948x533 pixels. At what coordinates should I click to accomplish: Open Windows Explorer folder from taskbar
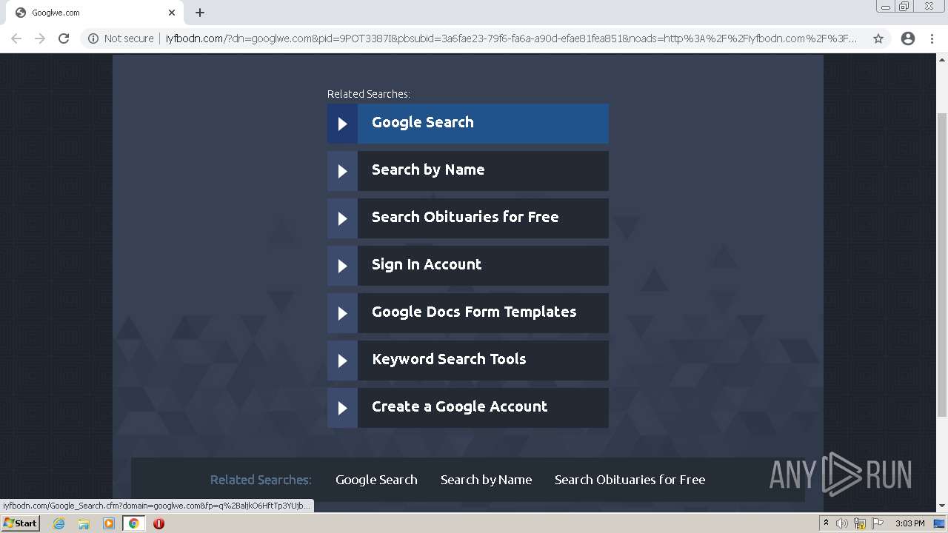[84, 523]
